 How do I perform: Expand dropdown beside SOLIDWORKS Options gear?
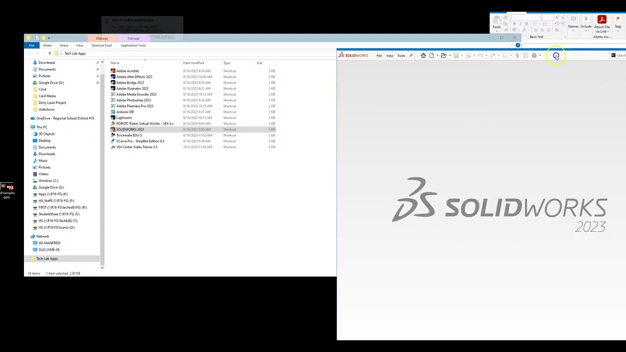(540, 56)
